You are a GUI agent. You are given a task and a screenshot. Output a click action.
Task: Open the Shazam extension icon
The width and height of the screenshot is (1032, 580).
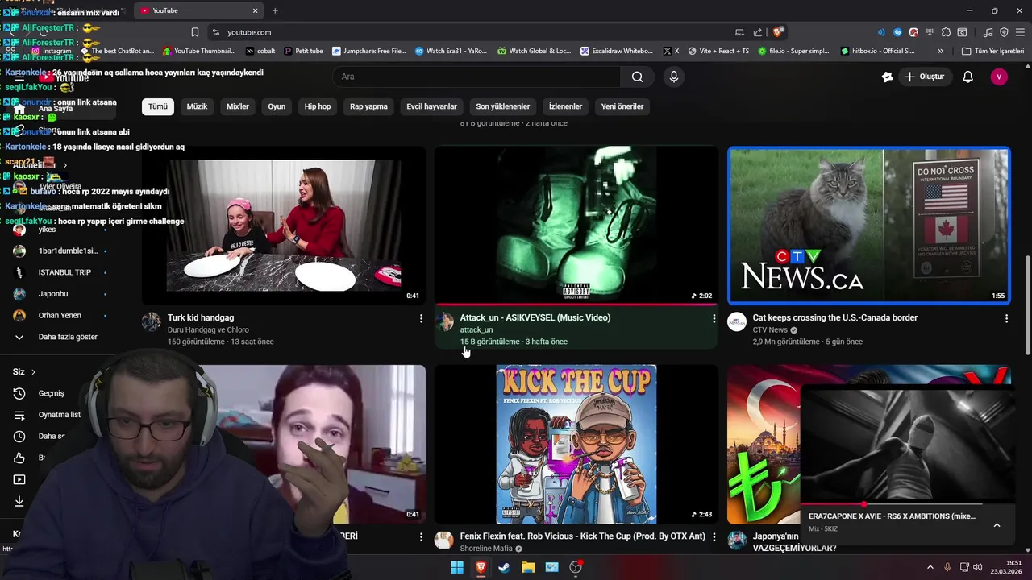pyautogui.click(x=897, y=32)
